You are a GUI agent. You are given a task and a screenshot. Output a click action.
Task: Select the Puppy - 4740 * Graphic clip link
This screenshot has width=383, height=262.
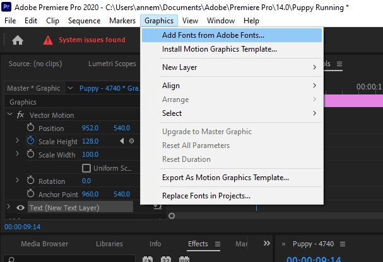pos(109,88)
